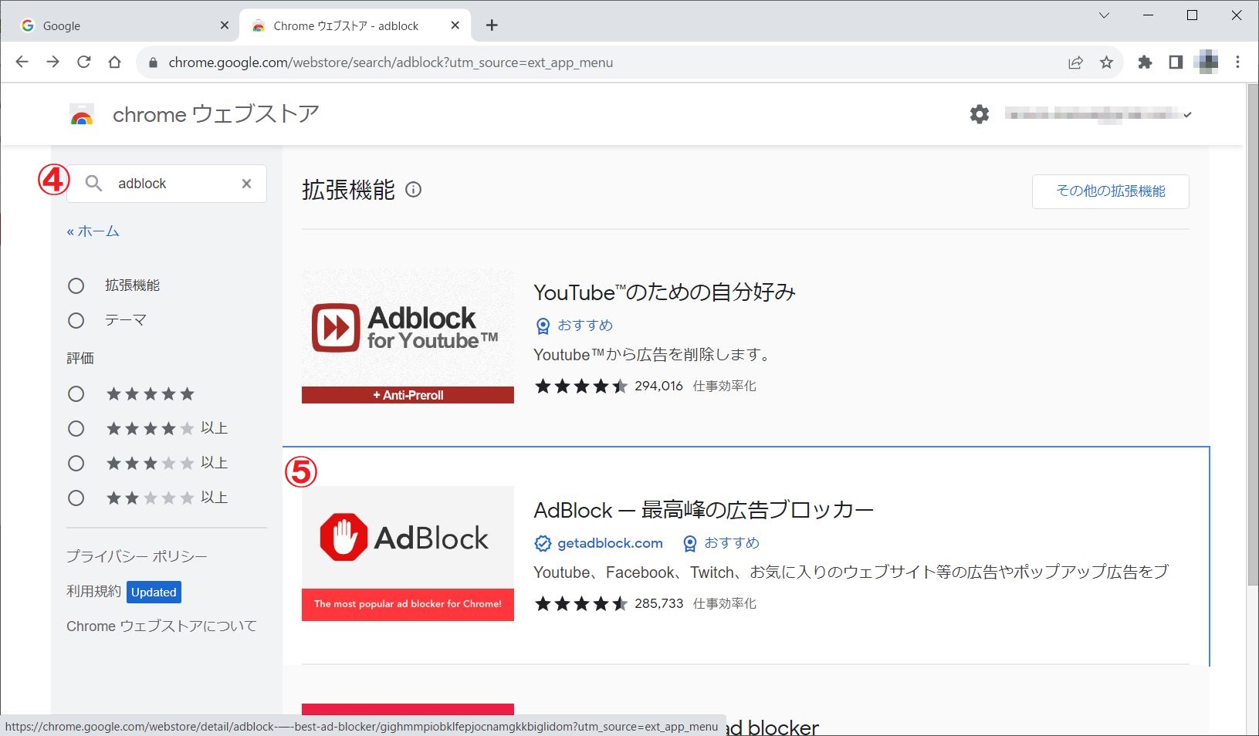The height and width of the screenshot is (736, 1259).
Task: Go back to the previous page
Action: (x=22, y=62)
